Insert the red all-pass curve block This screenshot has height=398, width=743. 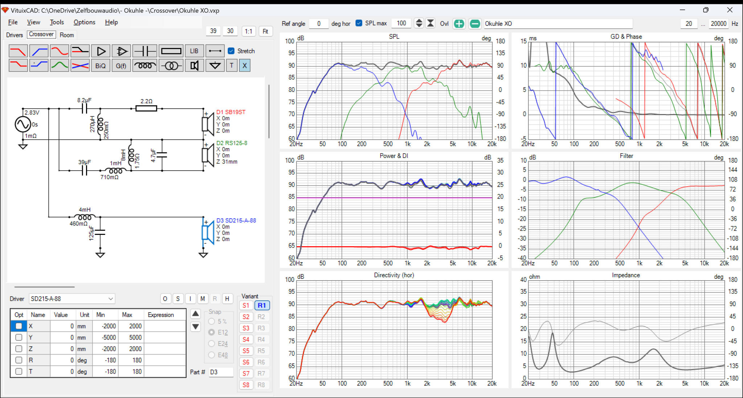point(59,51)
